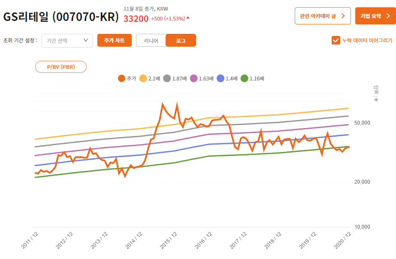Toggle the 1.16배 green legend marker
Viewport: 396px width, 259px height.
pos(245,78)
